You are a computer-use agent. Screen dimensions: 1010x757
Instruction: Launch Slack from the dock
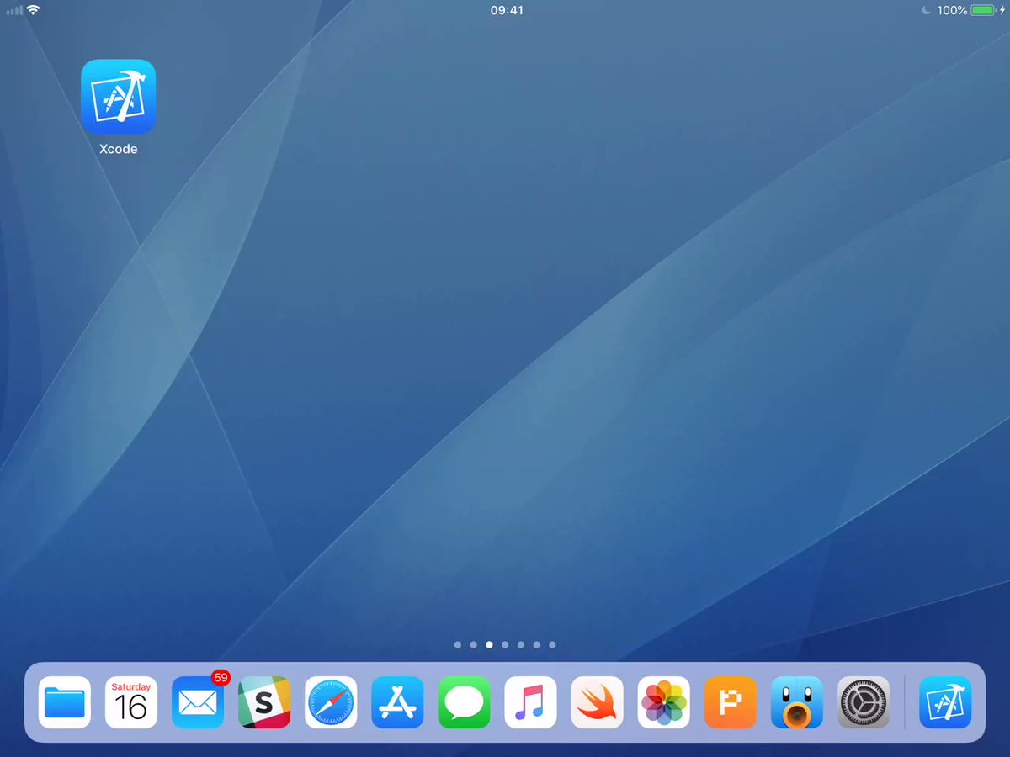(264, 702)
